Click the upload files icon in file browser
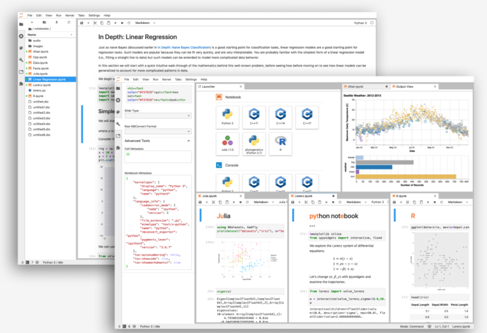 (56, 22)
